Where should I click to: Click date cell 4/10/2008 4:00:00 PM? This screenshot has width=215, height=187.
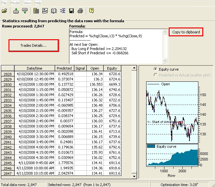pyautogui.click(x=35, y=147)
